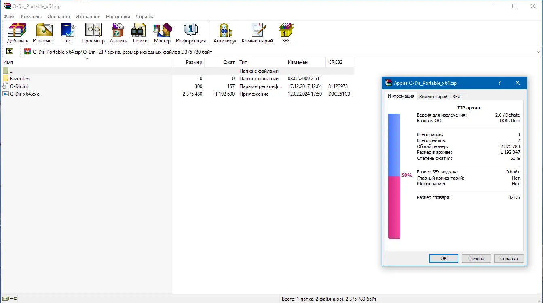Click the date 17.12.2017 12:04
543x303 pixels.
coord(305,86)
